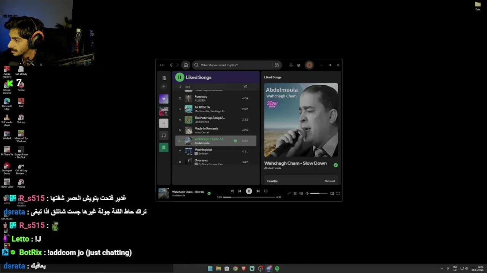Image resolution: width=487 pixels, height=273 pixels.
Task: Open the Windows Start button
Action: (210, 268)
